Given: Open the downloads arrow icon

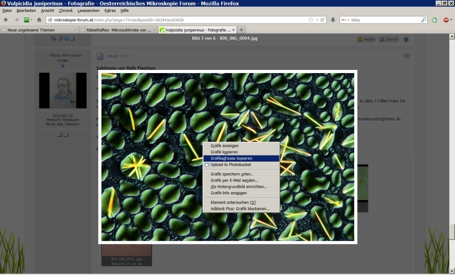Looking at the screenshot, I should coord(333,20).
